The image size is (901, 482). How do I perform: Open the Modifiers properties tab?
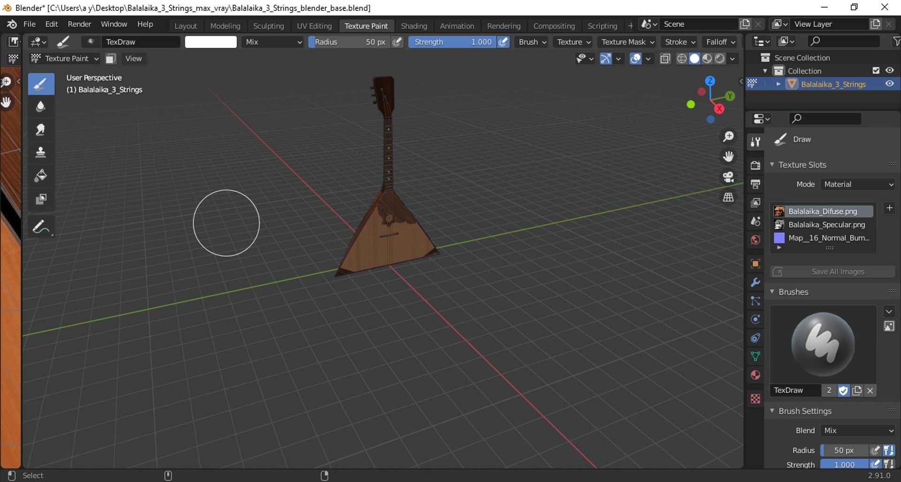pos(755,282)
